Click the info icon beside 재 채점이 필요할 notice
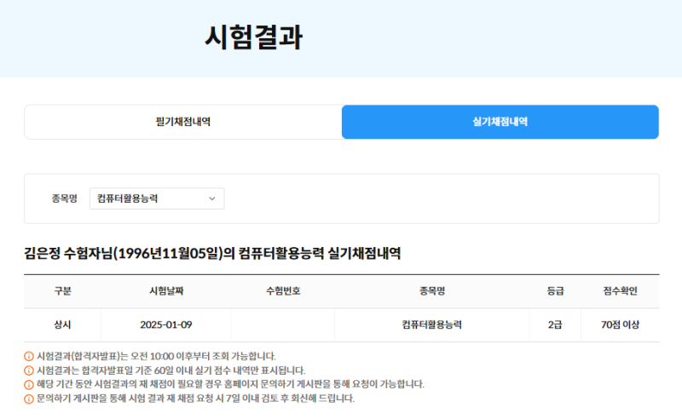 pos(29,385)
